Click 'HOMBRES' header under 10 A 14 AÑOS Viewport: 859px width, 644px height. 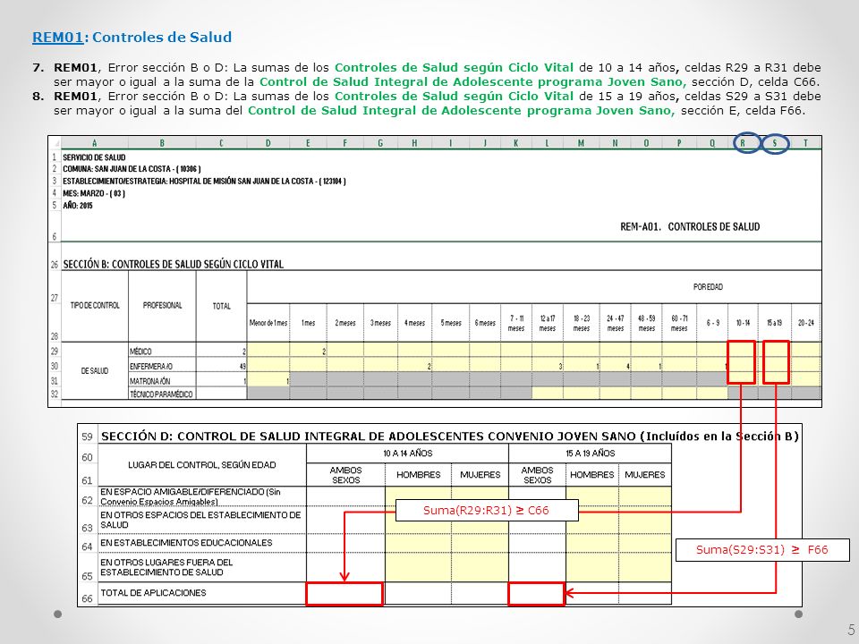(x=419, y=475)
